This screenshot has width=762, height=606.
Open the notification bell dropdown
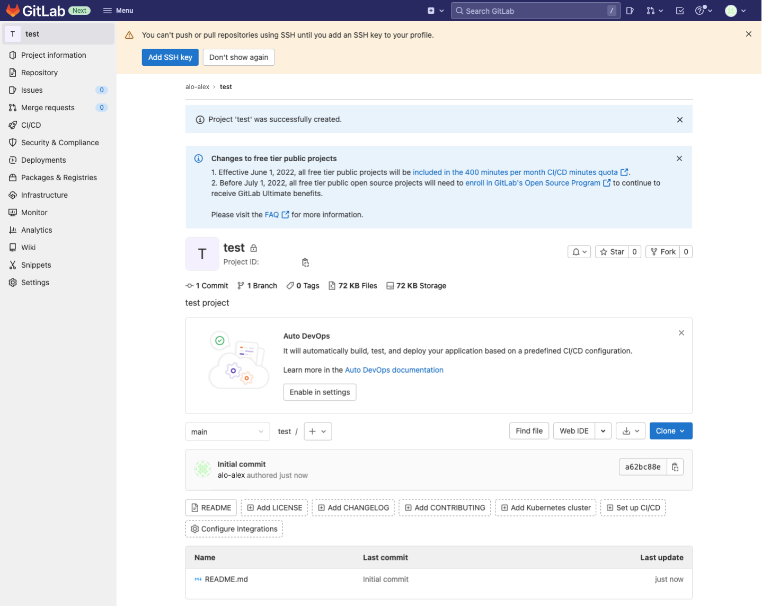[x=579, y=252]
